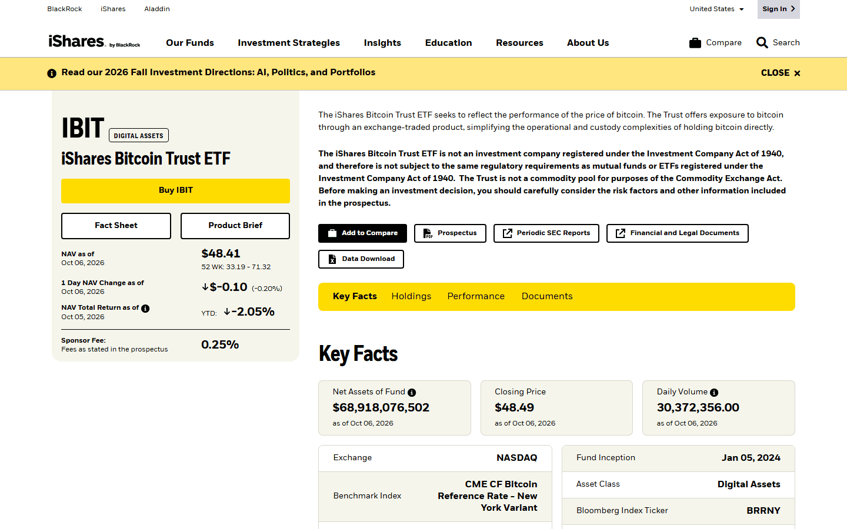Click the BlackRock top link
847x529 pixels.
[x=65, y=9]
